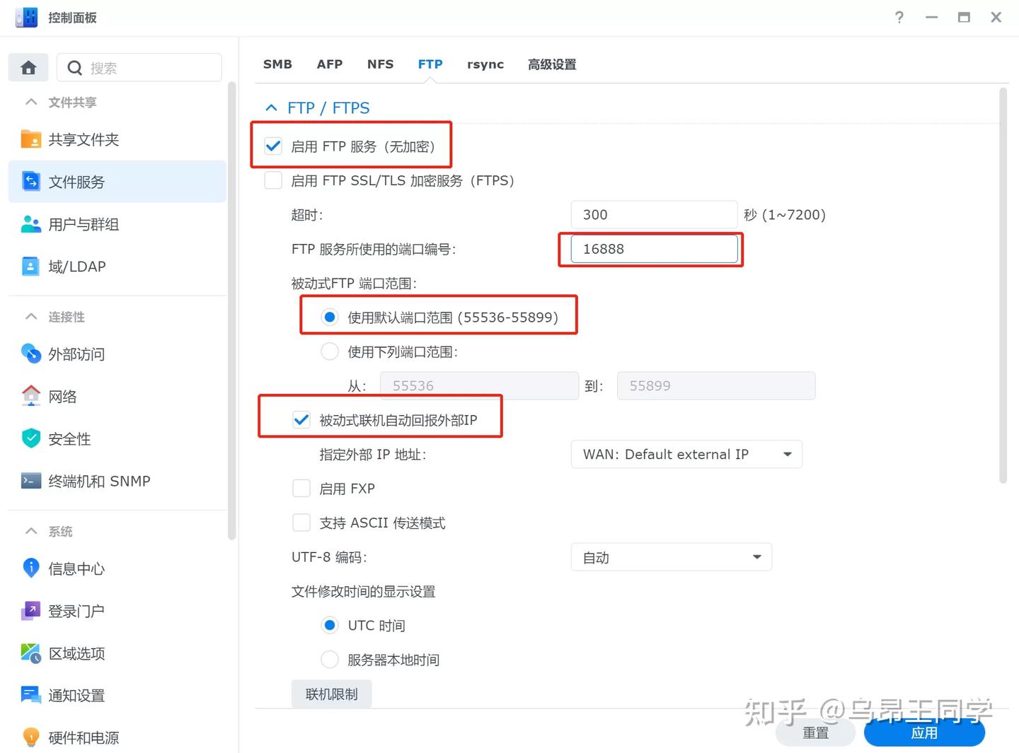
Task: Click the 应用 apply button
Action: (923, 733)
